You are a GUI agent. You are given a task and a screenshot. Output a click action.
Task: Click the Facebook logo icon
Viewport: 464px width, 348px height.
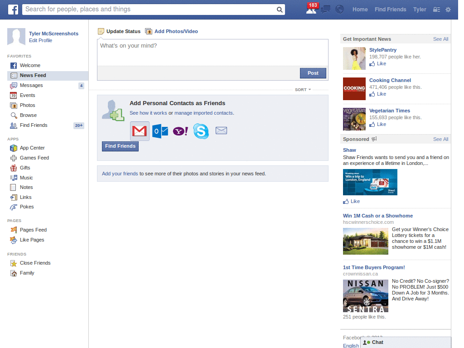click(13, 10)
